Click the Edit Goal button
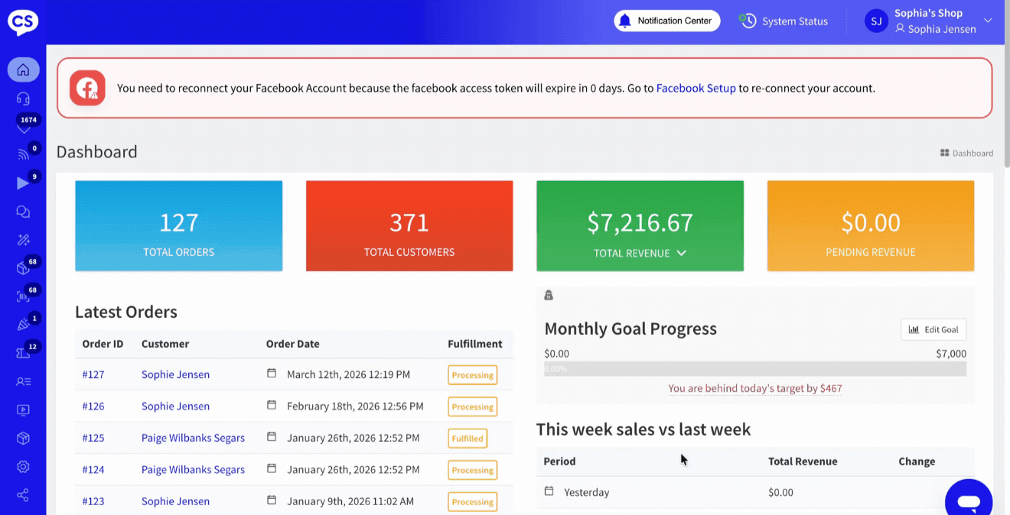This screenshot has height=515, width=1010. click(x=933, y=329)
